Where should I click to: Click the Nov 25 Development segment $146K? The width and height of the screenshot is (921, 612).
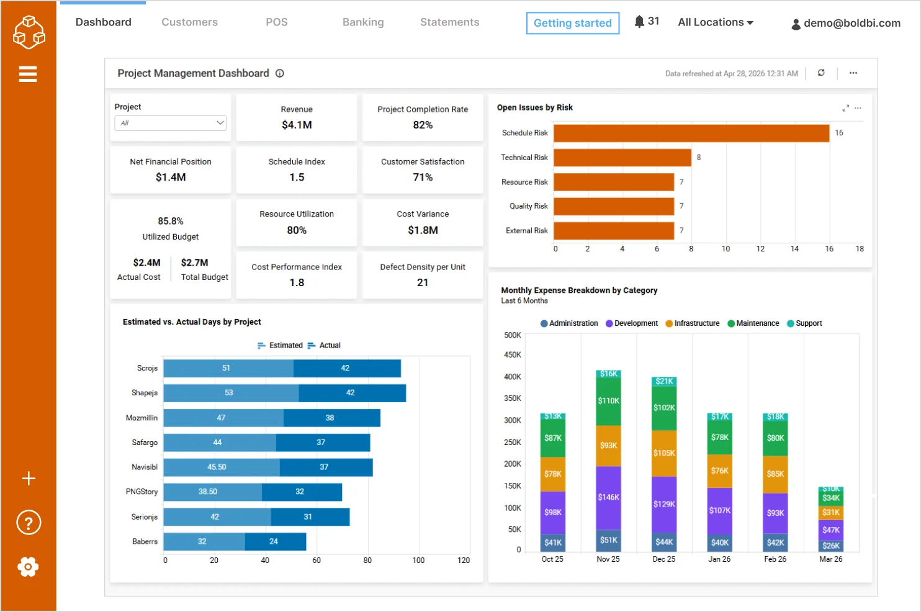pos(609,498)
